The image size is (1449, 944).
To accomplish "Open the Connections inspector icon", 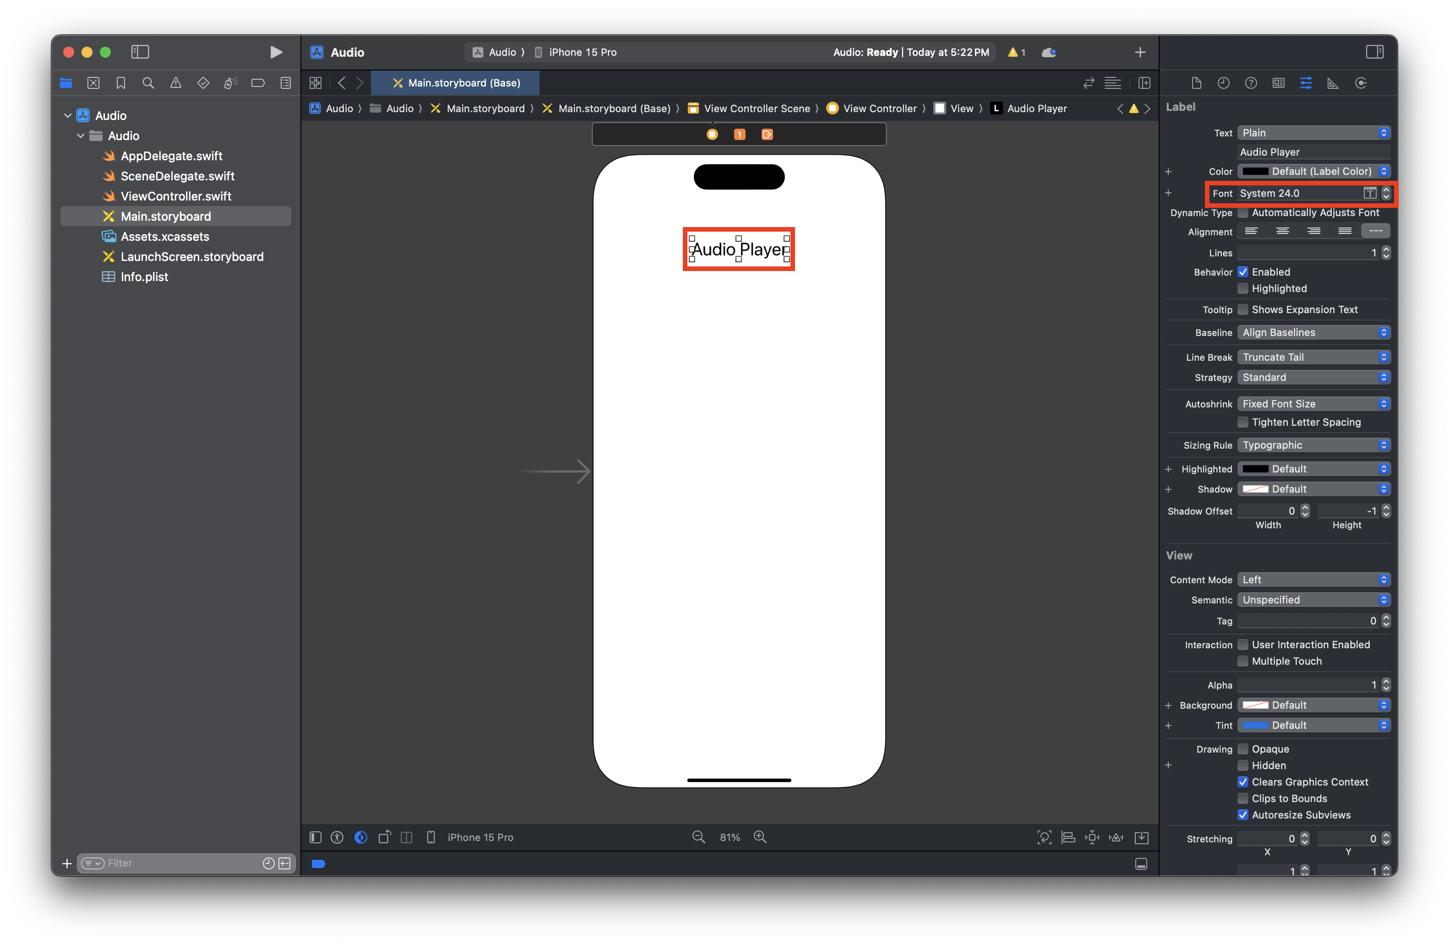I will pos(1361,83).
